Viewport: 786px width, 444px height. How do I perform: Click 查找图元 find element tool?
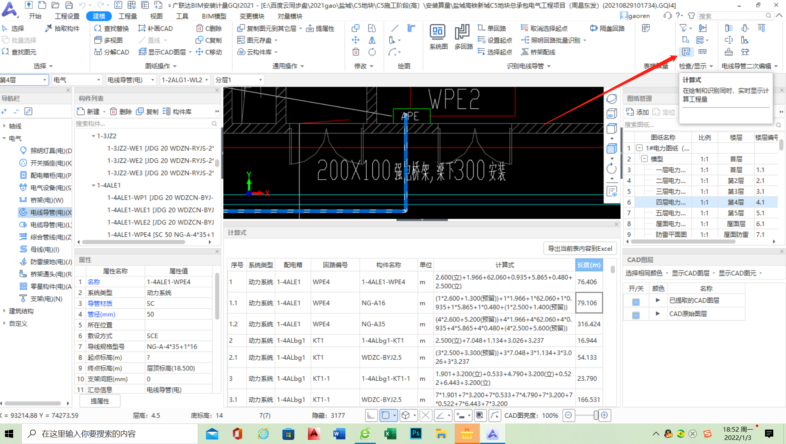[19, 52]
